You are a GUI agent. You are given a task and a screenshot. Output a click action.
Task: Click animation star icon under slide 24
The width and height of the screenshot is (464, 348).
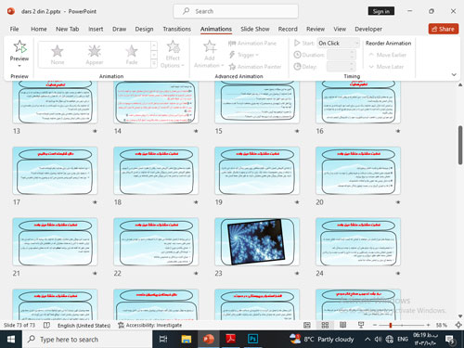pyautogui.click(x=398, y=274)
